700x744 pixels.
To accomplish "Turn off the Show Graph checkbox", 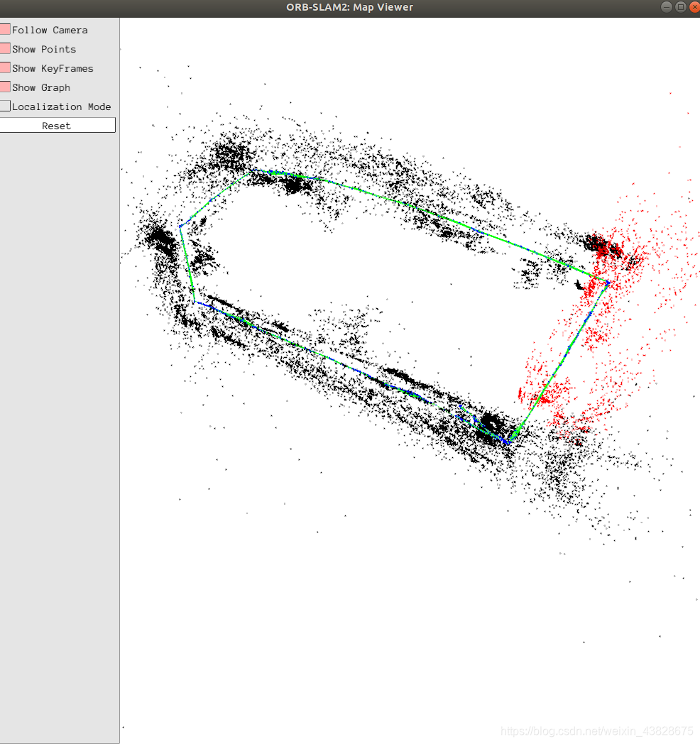I will [x=5, y=87].
